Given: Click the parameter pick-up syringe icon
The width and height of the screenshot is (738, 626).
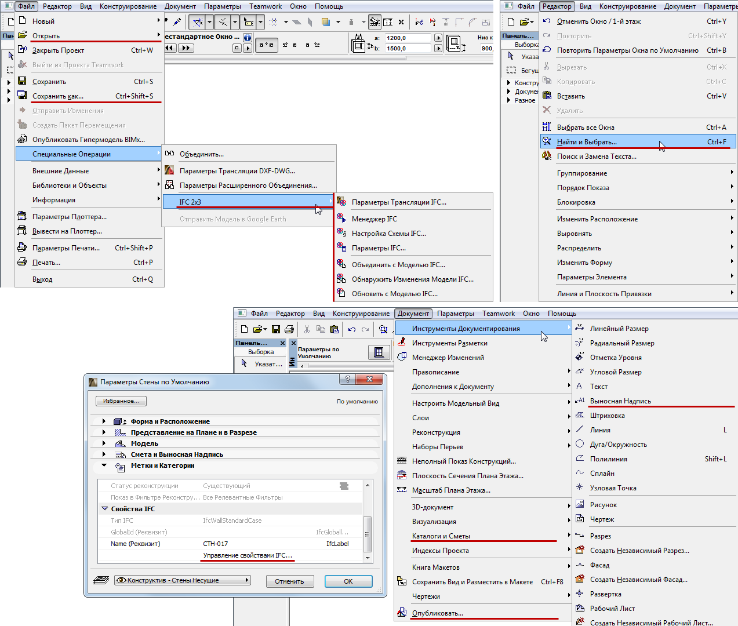Looking at the screenshot, I should click(x=177, y=21).
